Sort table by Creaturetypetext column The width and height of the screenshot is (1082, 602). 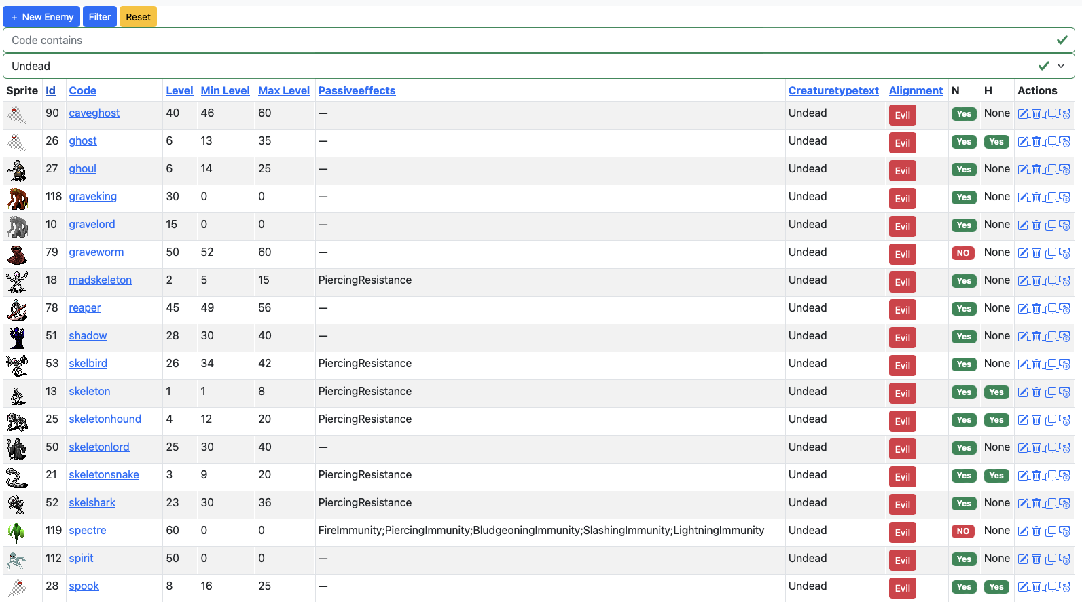pos(833,90)
